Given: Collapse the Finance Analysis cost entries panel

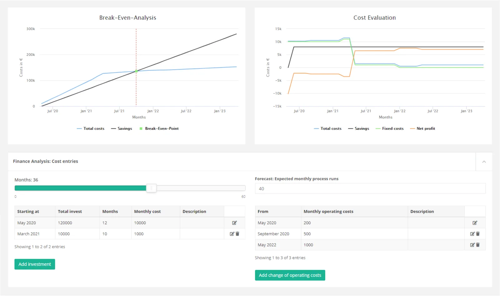Looking at the screenshot, I should coord(484,162).
